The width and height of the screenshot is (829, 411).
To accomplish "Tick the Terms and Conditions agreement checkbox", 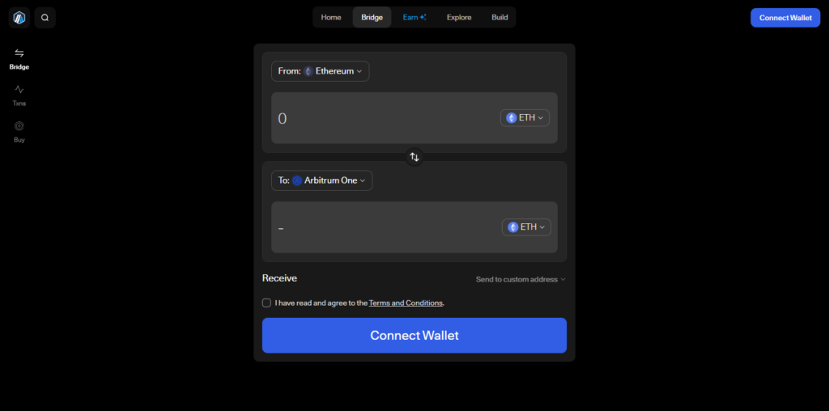I will coord(266,303).
